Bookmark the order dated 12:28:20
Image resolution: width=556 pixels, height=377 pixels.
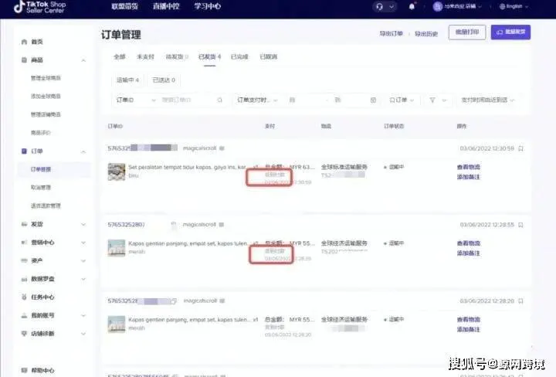pyautogui.click(x=521, y=301)
